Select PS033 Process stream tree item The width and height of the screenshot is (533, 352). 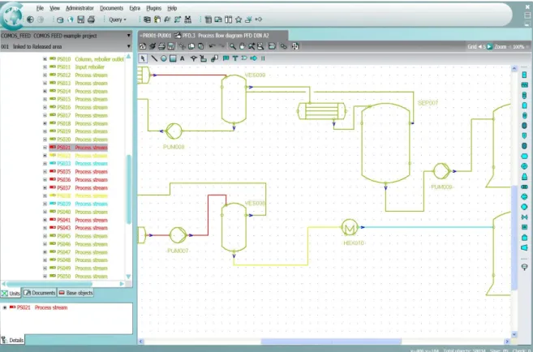(79, 164)
